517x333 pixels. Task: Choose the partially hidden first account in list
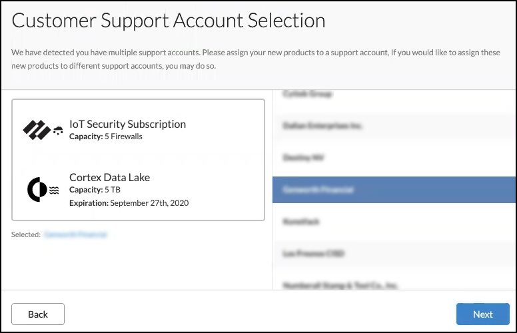[394, 95]
